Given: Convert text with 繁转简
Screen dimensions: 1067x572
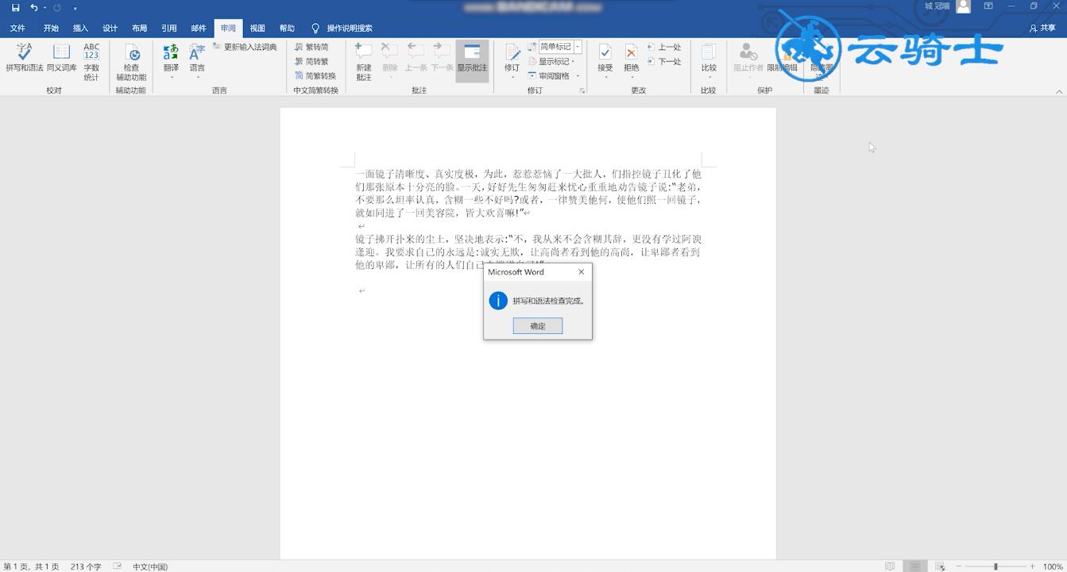Looking at the screenshot, I should (x=311, y=47).
